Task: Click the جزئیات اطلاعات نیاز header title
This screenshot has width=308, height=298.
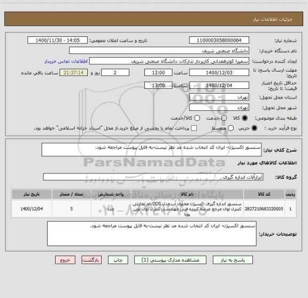Action: click(273, 19)
